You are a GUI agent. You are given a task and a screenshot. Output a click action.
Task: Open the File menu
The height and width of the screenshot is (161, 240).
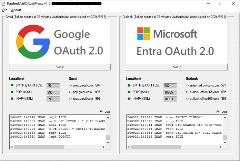click(x=4, y=10)
